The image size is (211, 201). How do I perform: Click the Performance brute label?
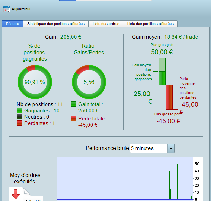(107, 148)
